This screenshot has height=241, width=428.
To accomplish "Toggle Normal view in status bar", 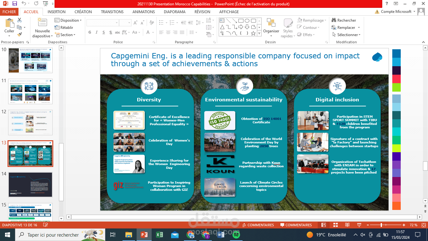I will [324, 225].
